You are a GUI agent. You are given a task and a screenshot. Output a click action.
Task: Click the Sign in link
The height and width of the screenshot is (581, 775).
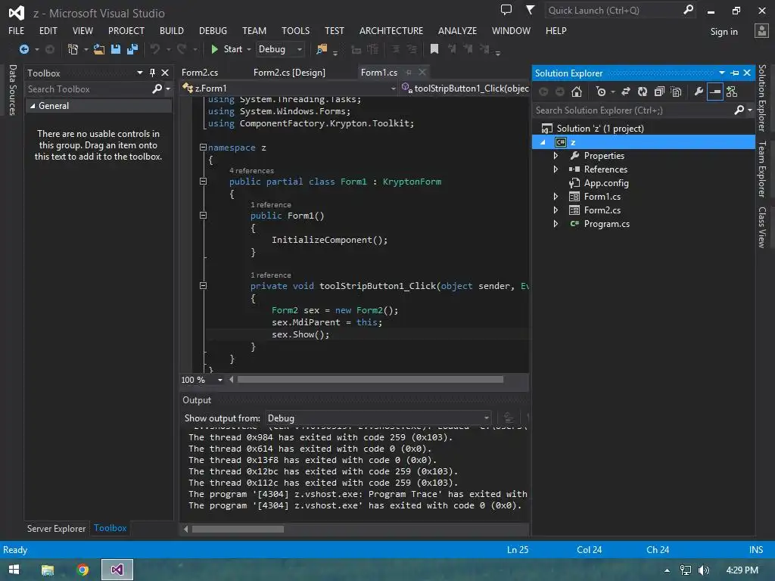point(724,32)
